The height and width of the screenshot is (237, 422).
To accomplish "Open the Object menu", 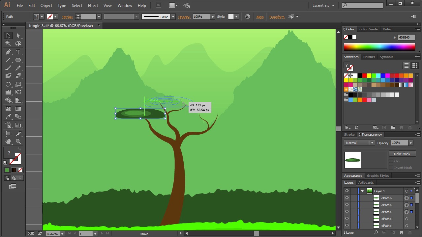I will pos(46,5).
